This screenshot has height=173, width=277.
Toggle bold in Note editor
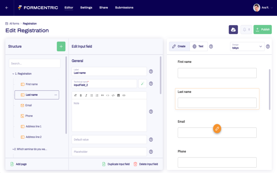coord(81,95)
